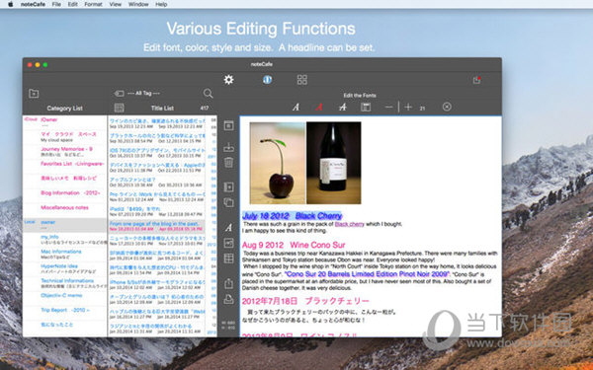
Task: Click the search magnifier above Title List
Action: [208, 94]
